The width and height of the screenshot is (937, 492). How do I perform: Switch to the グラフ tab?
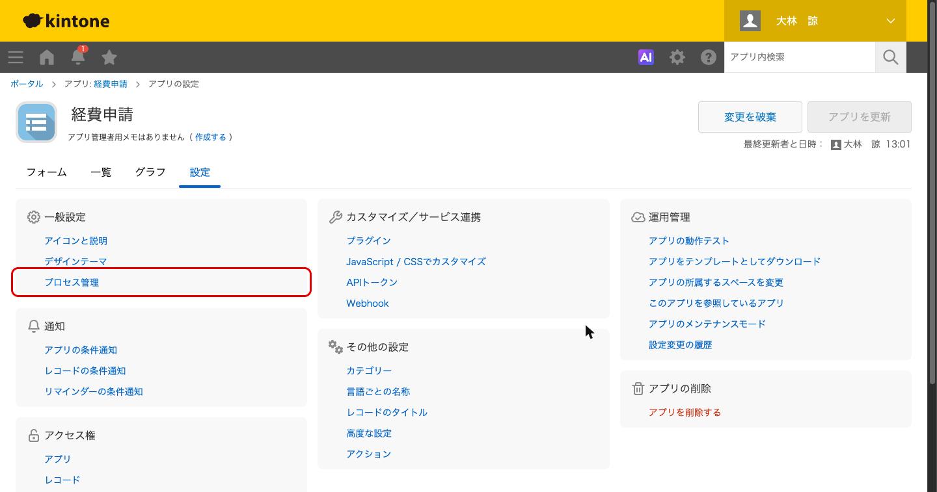(150, 172)
